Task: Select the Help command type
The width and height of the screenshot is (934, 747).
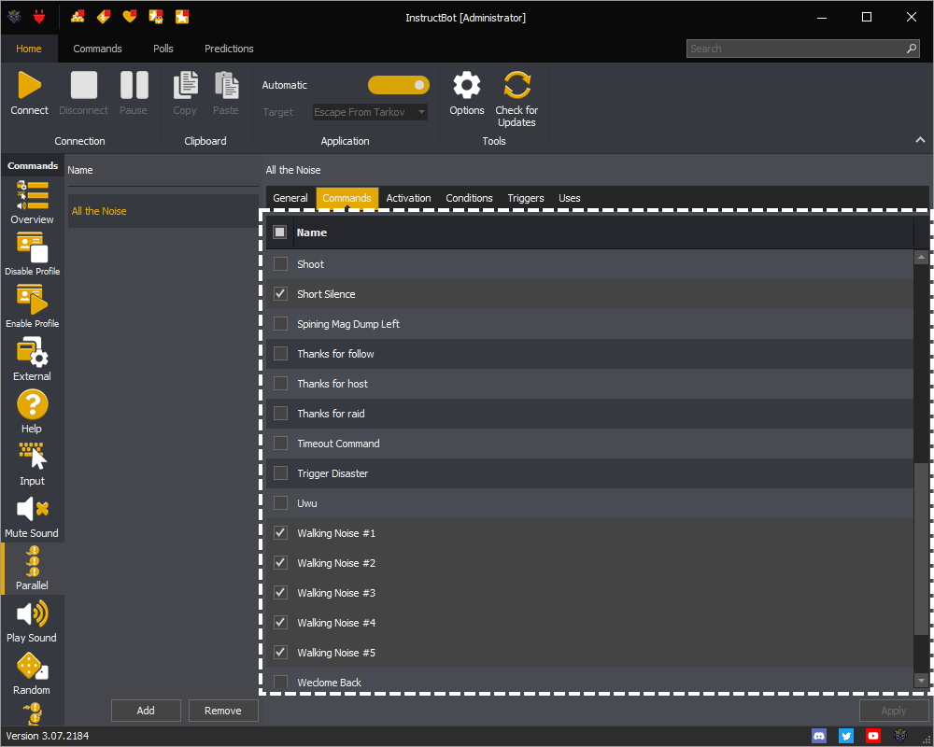Action: 32,412
